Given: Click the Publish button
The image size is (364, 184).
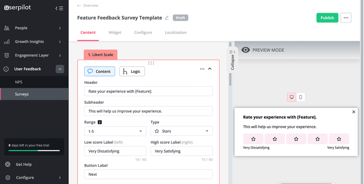Looking at the screenshot, I should click(327, 18).
